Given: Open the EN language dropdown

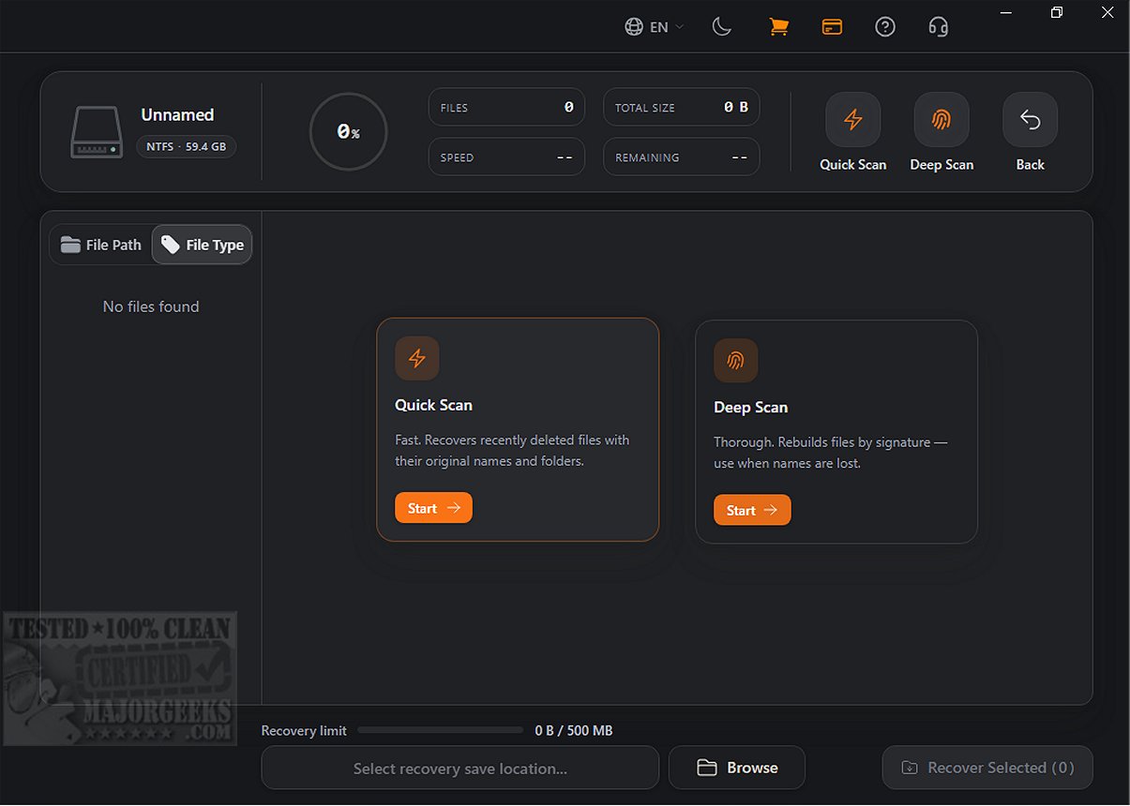Looking at the screenshot, I should [x=655, y=27].
